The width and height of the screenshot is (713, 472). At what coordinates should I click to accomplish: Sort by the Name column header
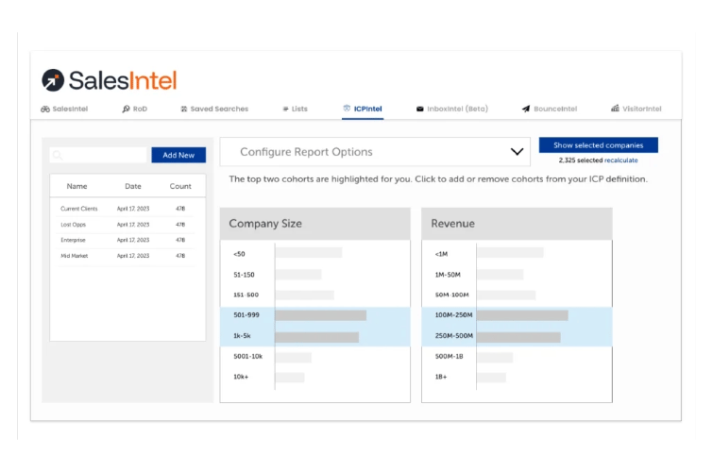click(76, 186)
